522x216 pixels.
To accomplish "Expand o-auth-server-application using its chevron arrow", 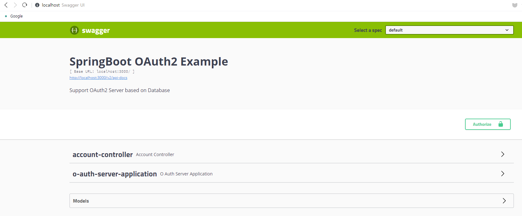I will (503, 174).
